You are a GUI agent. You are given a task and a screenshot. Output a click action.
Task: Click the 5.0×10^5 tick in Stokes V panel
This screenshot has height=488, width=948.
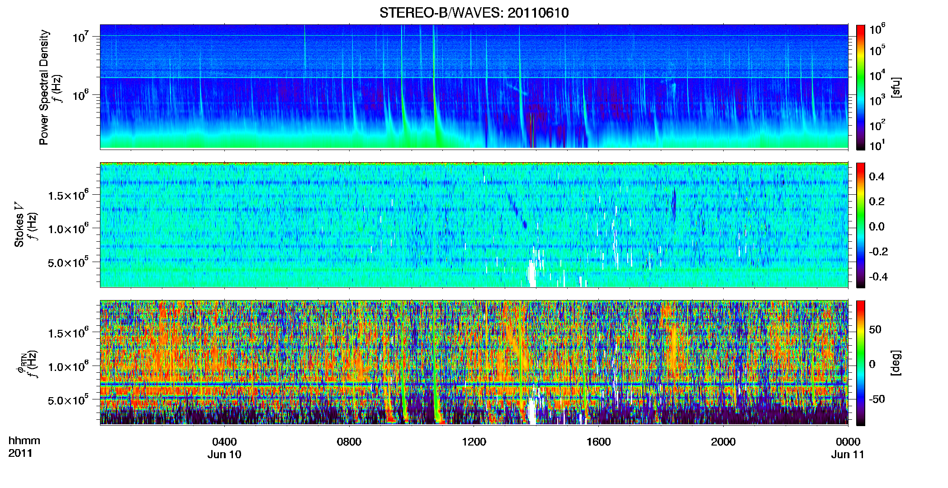69,262
